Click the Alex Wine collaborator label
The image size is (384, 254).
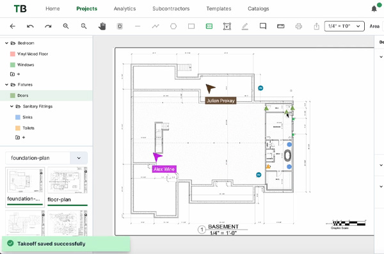click(164, 170)
